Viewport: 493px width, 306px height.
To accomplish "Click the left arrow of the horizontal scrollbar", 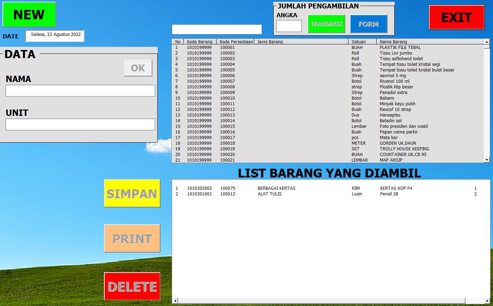I will pos(175,301).
